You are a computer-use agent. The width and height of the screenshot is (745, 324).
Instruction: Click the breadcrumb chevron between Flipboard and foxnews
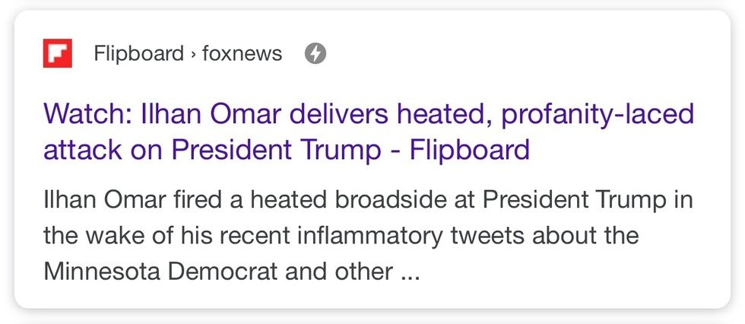193,54
